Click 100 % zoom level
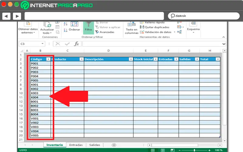Screen dimensions: 243x152 click(x=218, y=150)
